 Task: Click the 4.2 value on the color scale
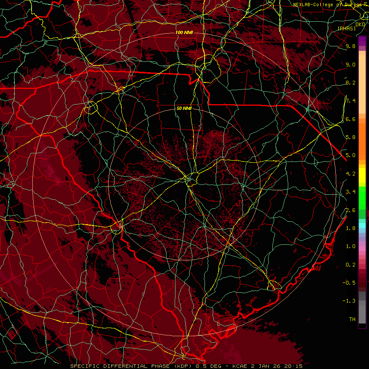click(x=351, y=174)
